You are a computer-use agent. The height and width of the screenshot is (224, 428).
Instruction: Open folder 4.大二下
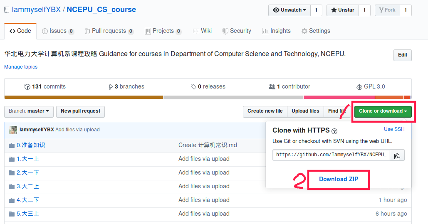click(28, 200)
